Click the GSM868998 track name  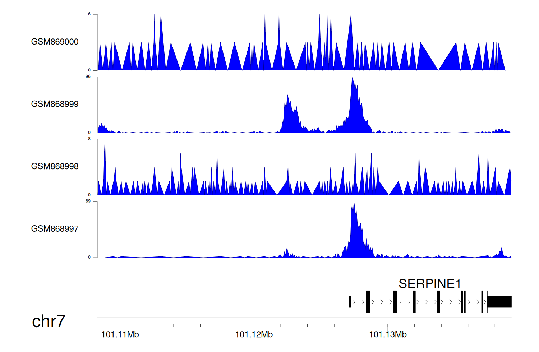[55, 166]
